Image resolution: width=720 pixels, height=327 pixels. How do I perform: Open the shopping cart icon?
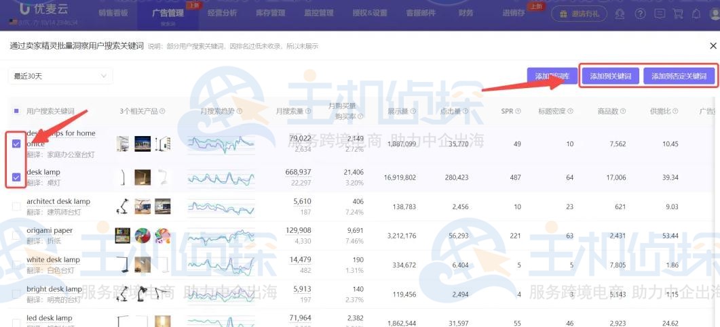(678, 14)
